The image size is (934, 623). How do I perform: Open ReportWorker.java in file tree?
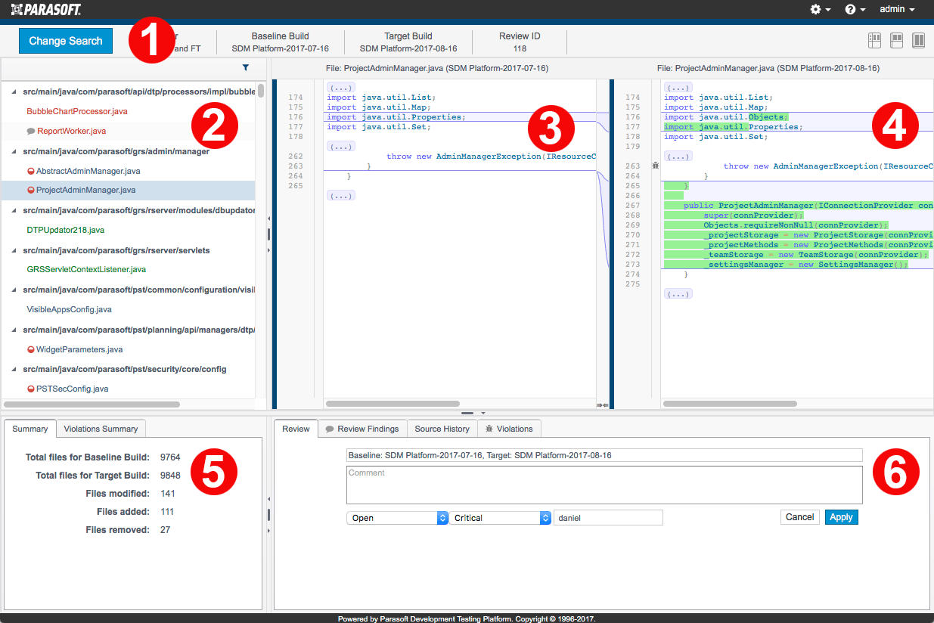click(72, 131)
